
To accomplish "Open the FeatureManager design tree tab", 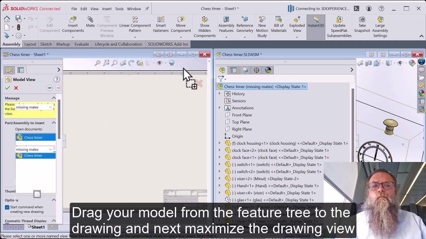I will pyautogui.click(x=222, y=70).
